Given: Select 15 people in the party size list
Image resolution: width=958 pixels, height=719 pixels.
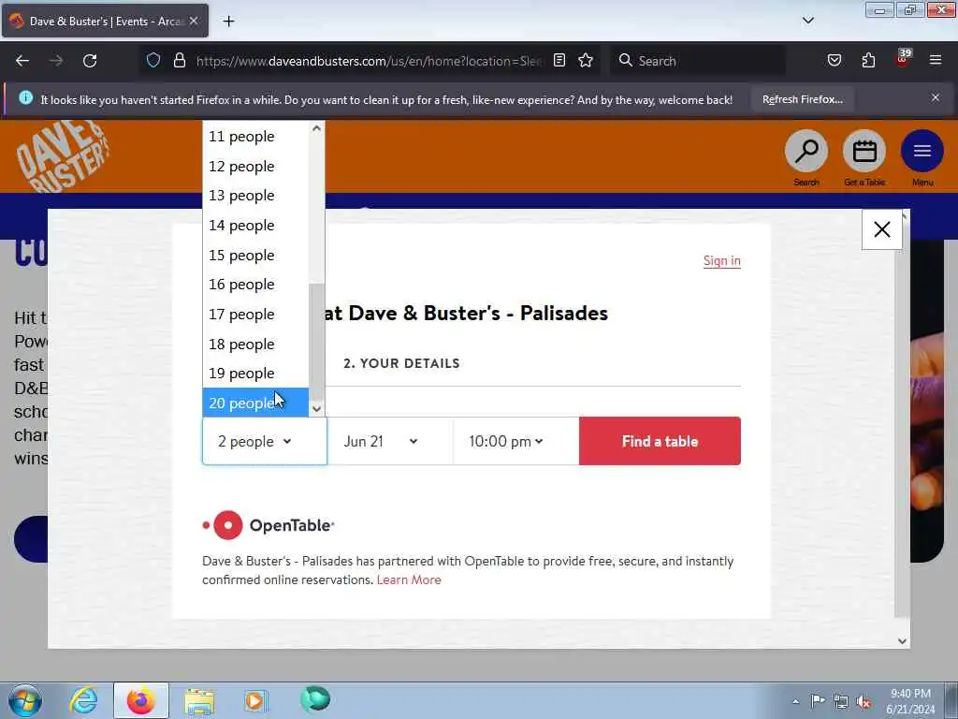Looking at the screenshot, I should [x=255, y=255].
